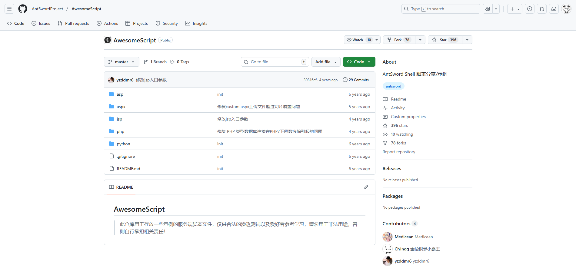Open the issues icon in header

[x=530, y=9]
